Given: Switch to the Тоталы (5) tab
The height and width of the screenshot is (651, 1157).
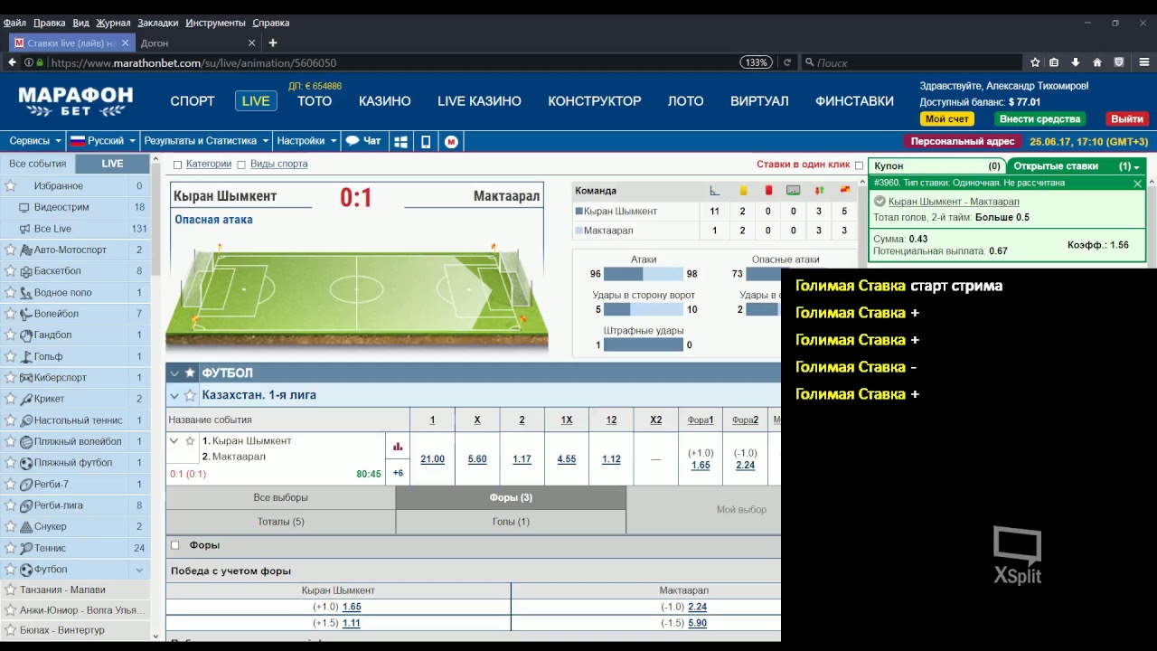Looking at the screenshot, I should (x=280, y=522).
